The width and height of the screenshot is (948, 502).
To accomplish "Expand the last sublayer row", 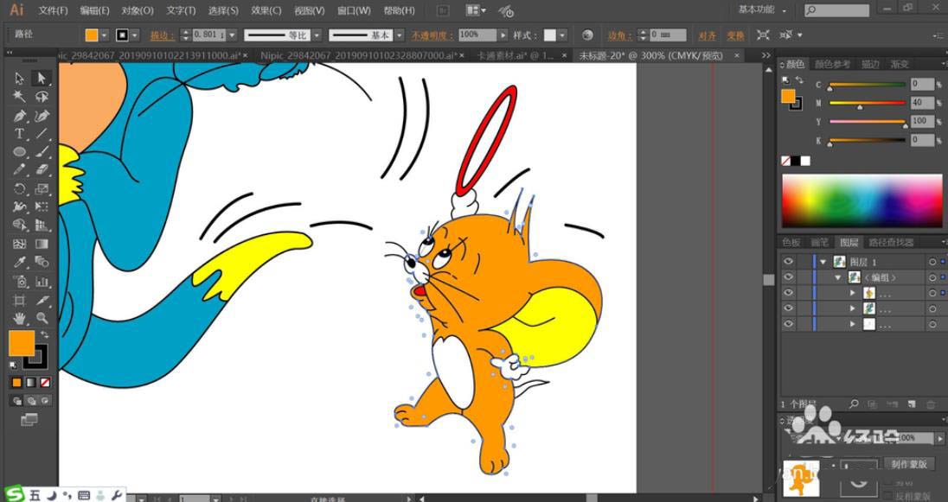I will pos(853,324).
